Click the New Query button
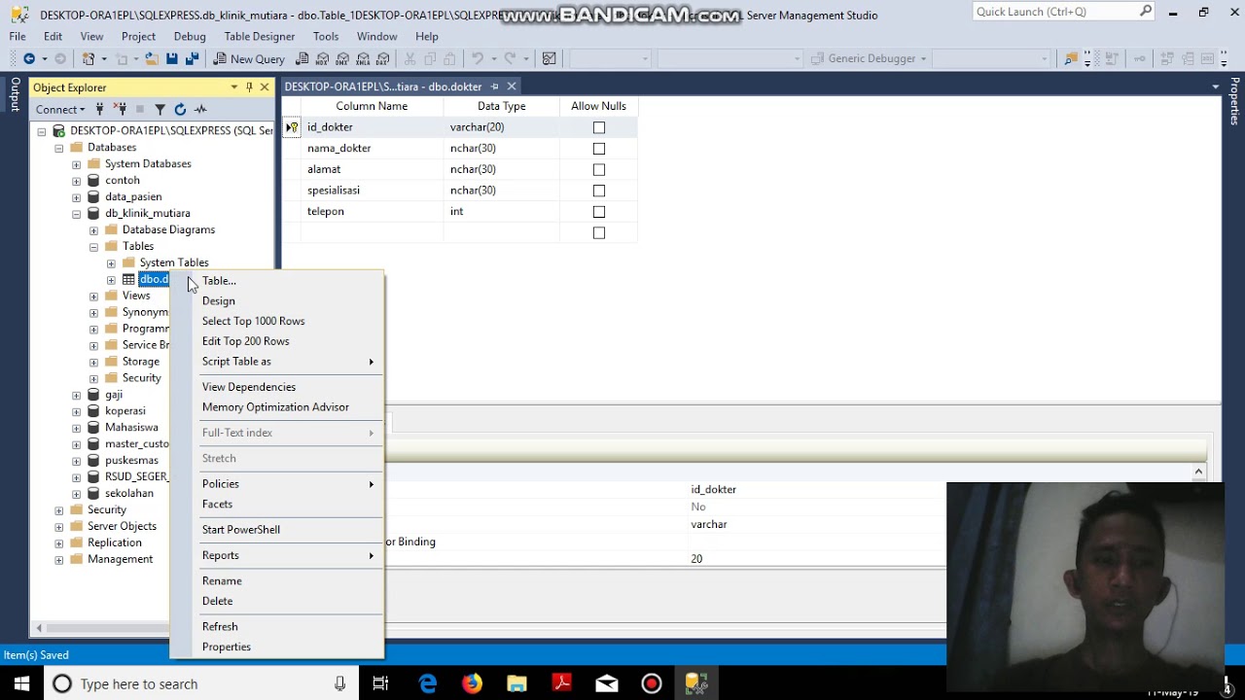 point(248,58)
